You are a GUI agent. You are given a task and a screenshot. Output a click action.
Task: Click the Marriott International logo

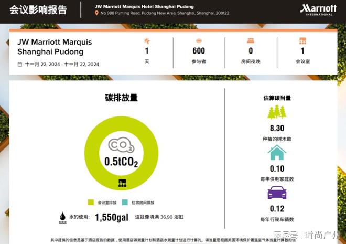pyautogui.click(x=318, y=10)
